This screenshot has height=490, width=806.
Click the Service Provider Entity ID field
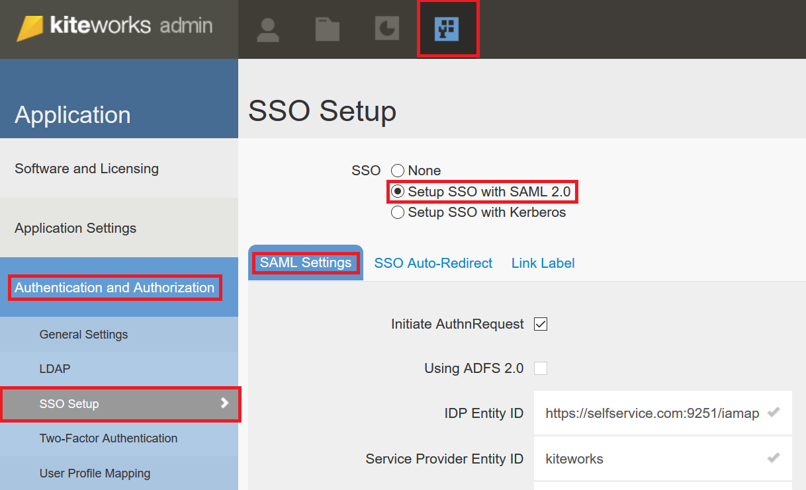coord(662,458)
